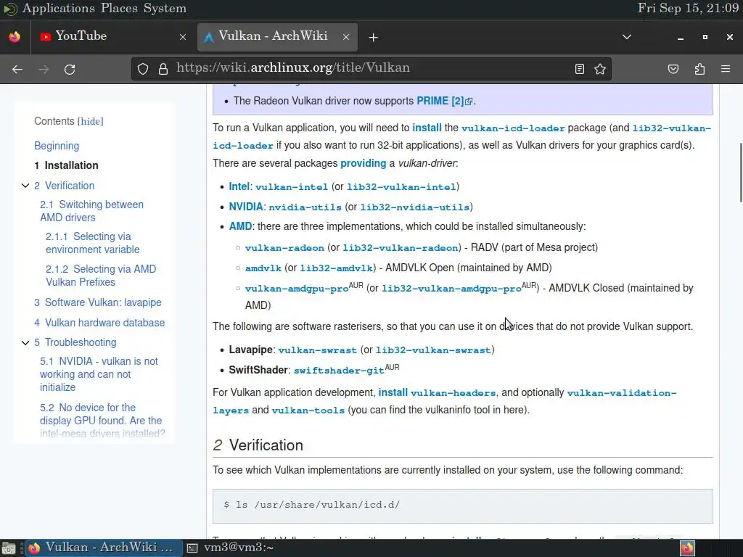743x557 pixels.
Task: Open the amdvlk package link
Action: 263,268
